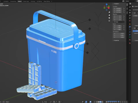Open the object type visibility selector

83,102
